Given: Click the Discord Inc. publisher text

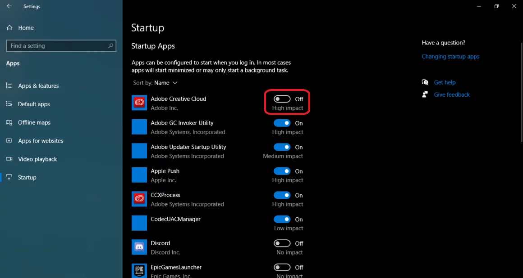Looking at the screenshot, I should coord(165,252).
